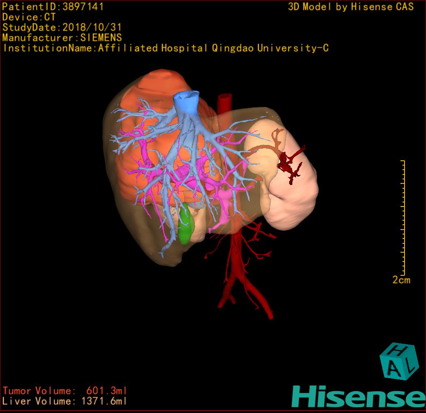Click the blue vena cava opening at top

(x=186, y=100)
